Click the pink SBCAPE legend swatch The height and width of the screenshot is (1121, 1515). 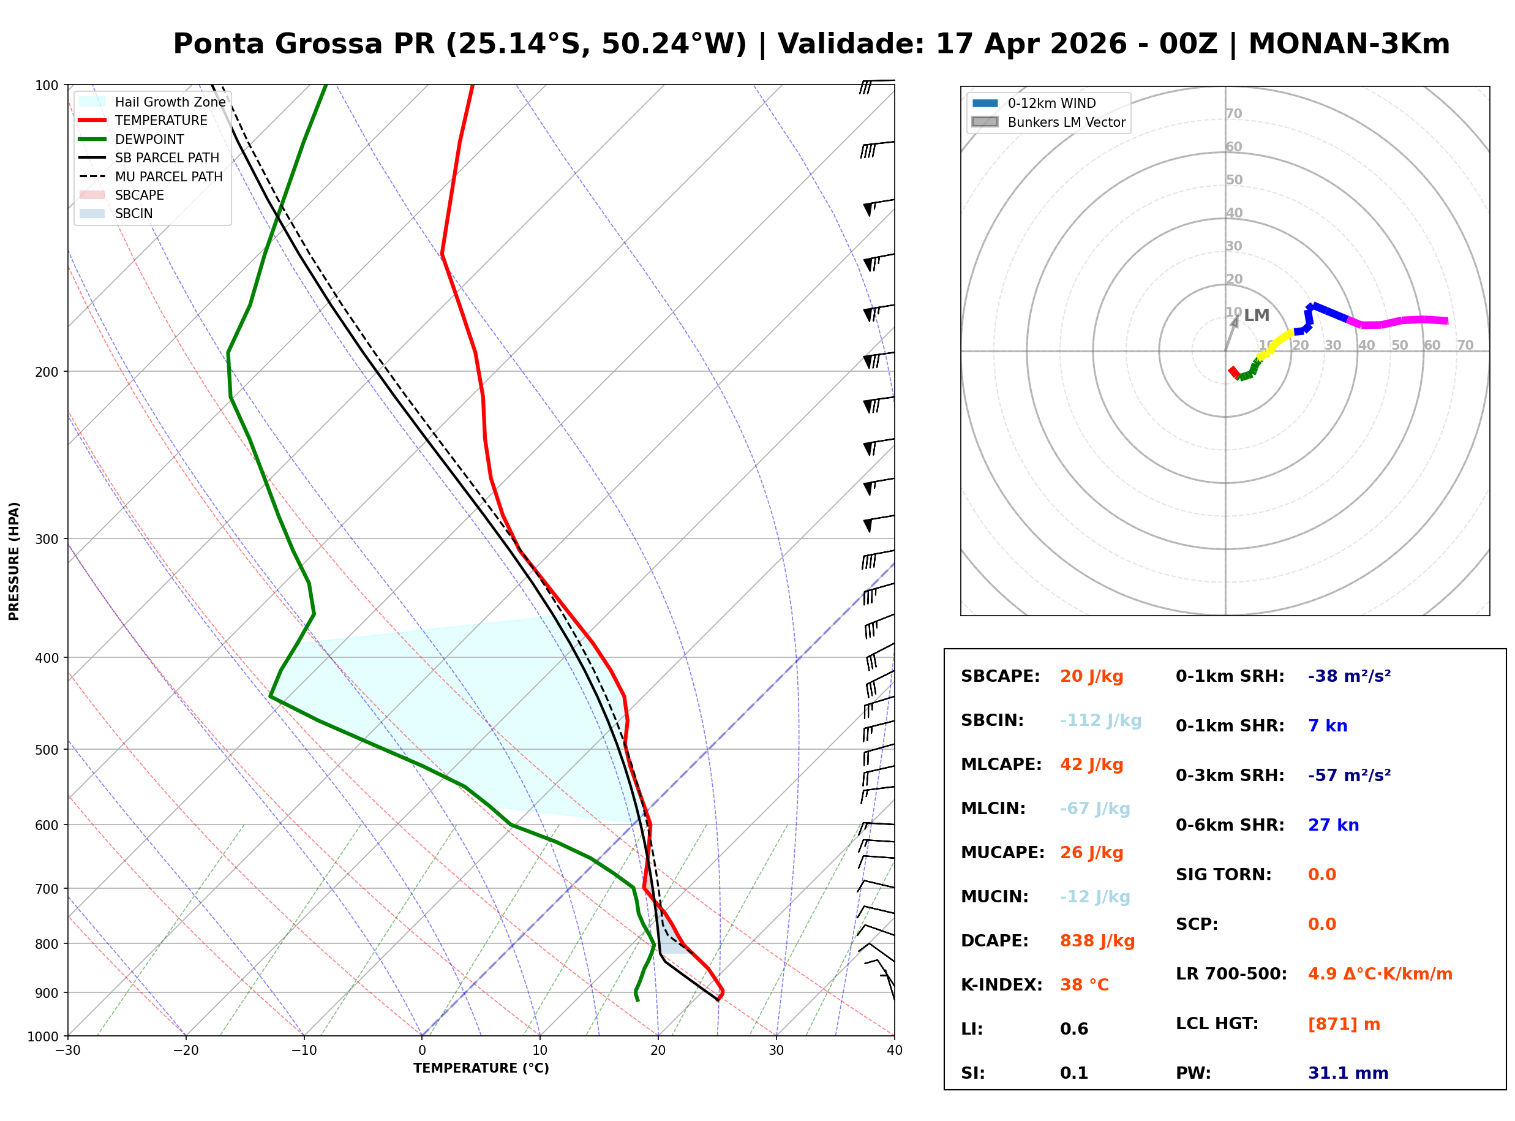(x=92, y=195)
